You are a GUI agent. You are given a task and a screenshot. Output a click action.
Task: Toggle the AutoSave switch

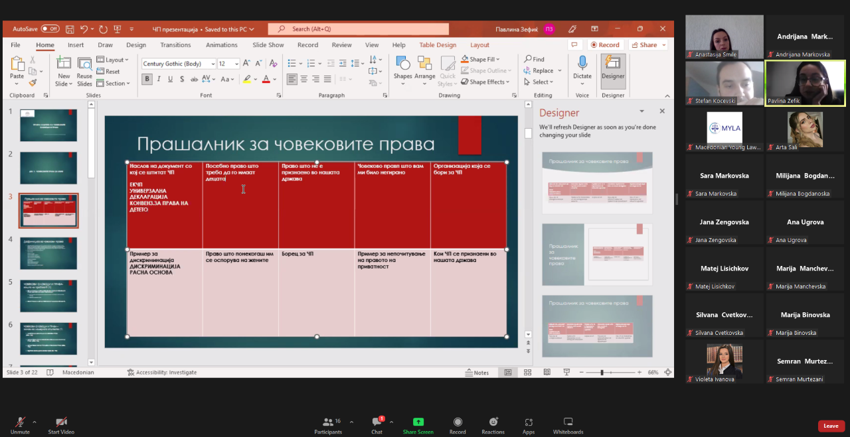click(50, 29)
